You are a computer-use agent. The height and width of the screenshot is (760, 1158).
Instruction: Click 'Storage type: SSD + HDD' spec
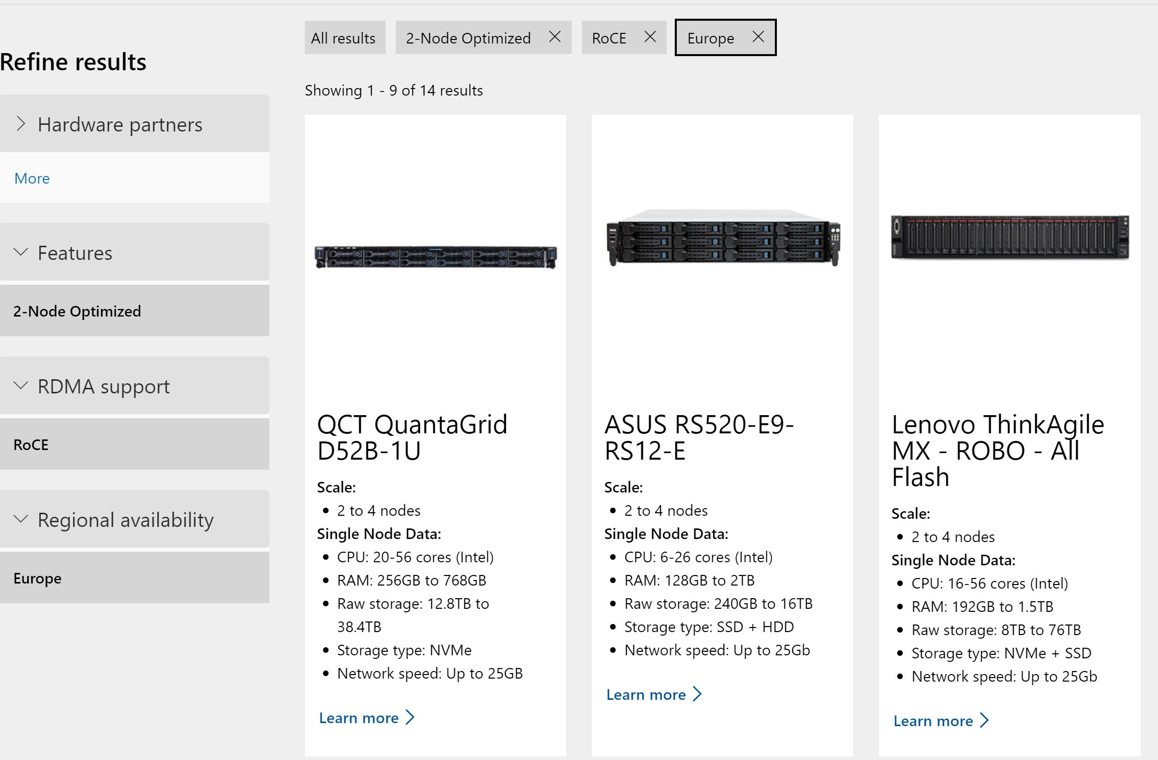pyautogui.click(x=709, y=627)
